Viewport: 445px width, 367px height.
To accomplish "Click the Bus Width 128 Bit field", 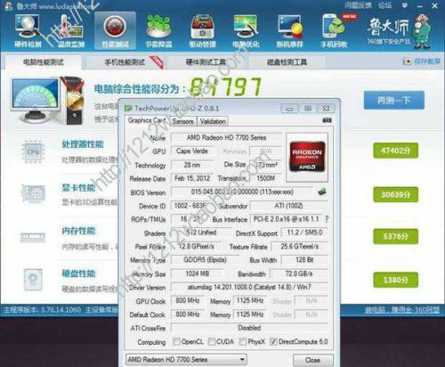I will [x=304, y=260].
